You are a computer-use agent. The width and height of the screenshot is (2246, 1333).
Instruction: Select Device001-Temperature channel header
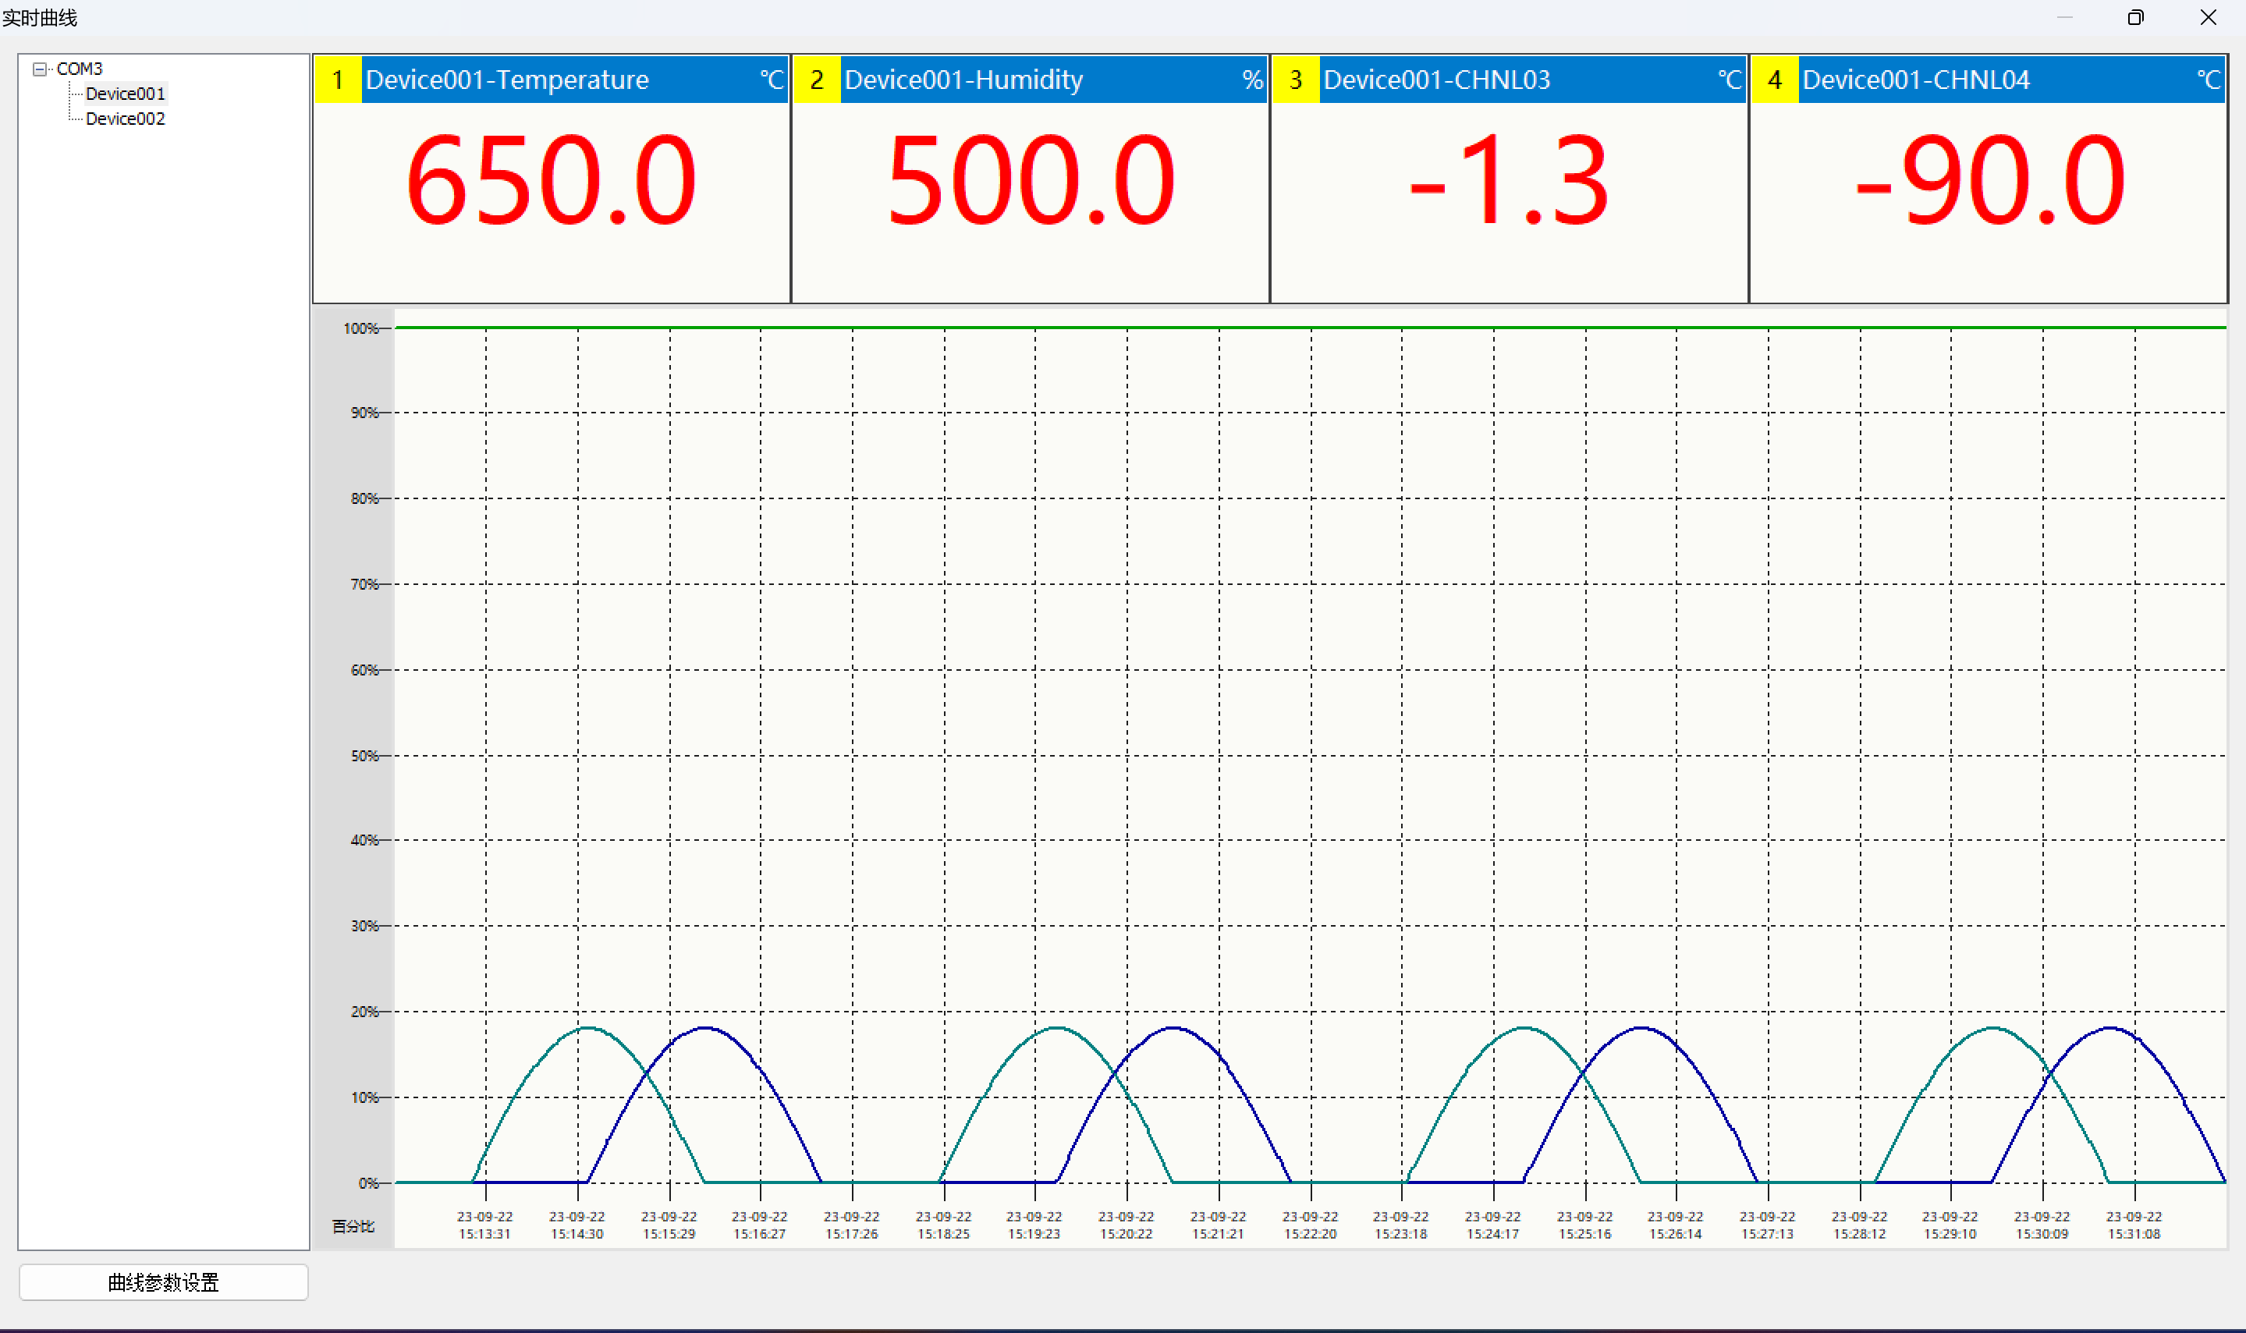[x=507, y=80]
